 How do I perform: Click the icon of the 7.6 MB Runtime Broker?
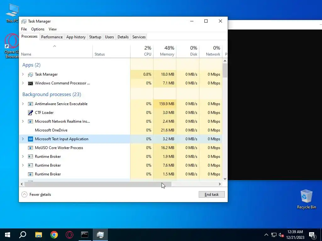coord(31,165)
